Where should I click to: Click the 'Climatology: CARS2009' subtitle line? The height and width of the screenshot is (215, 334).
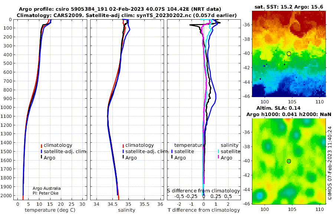pyautogui.click(x=127, y=15)
